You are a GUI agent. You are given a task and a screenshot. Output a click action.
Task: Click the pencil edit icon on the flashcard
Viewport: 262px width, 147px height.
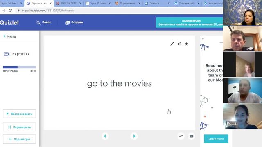tap(172, 44)
